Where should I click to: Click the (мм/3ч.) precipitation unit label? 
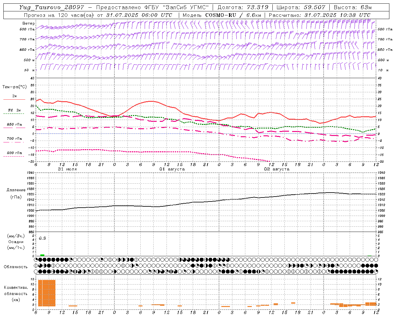16,236
